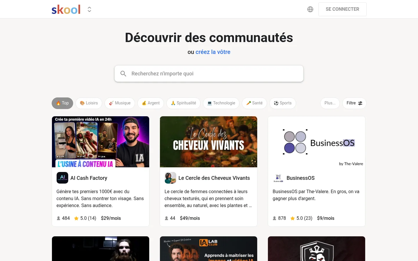418x261 pixels.
Task: Open the BusinessOS community title
Action: pyautogui.click(x=300, y=178)
